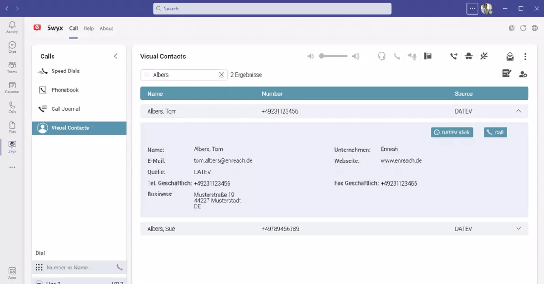The width and height of the screenshot is (544, 284).
Task: Clear the Albers search field
Action: [221, 75]
